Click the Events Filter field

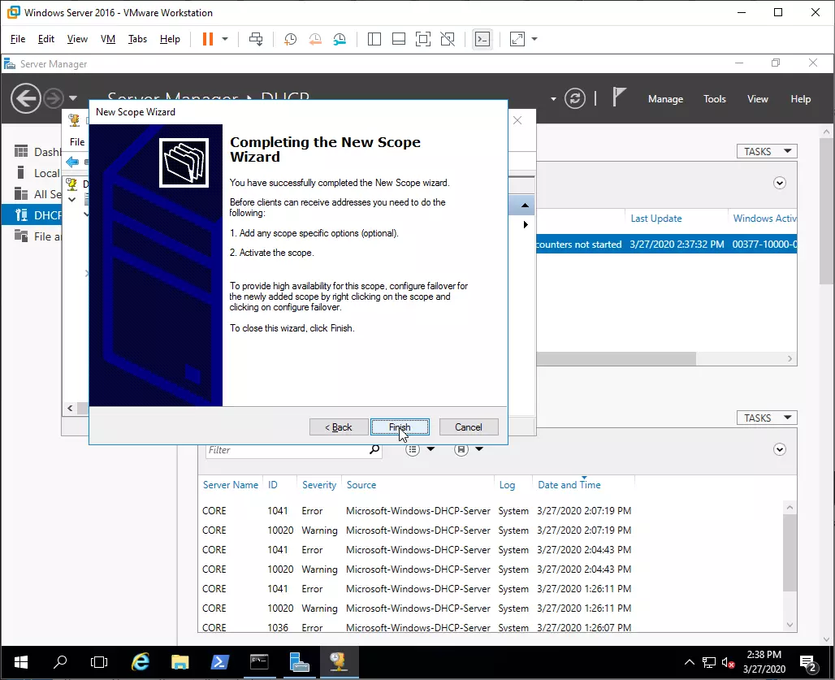point(287,450)
